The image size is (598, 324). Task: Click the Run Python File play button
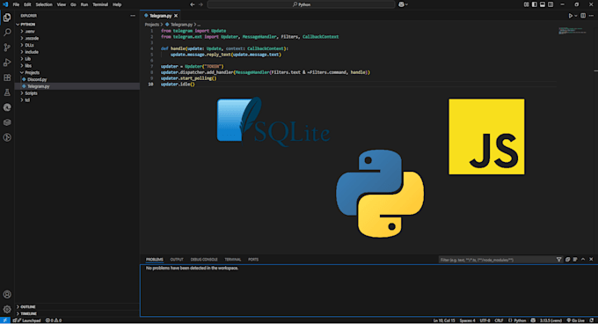point(571,16)
